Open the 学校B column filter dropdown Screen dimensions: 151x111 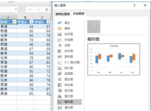pos(48,22)
